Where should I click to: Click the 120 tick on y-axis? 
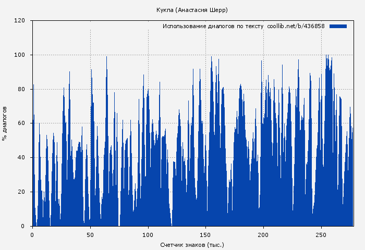(20, 21)
